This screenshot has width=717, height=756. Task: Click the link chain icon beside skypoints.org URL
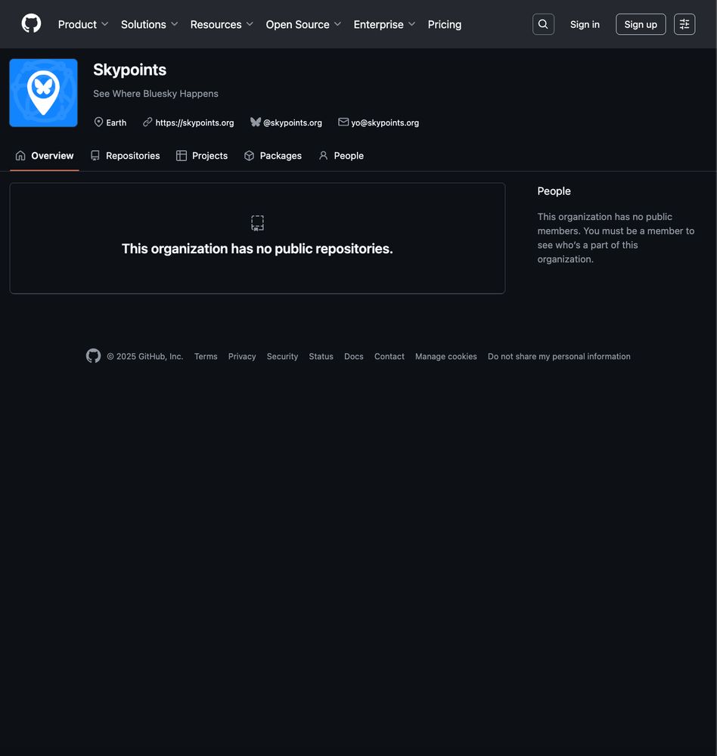[x=147, y=122]
